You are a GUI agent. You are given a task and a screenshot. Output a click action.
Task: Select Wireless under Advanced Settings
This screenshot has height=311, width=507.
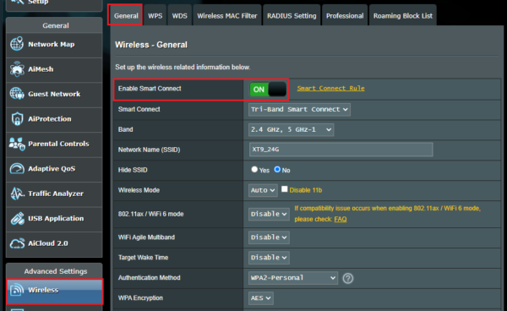click(54, 291)
